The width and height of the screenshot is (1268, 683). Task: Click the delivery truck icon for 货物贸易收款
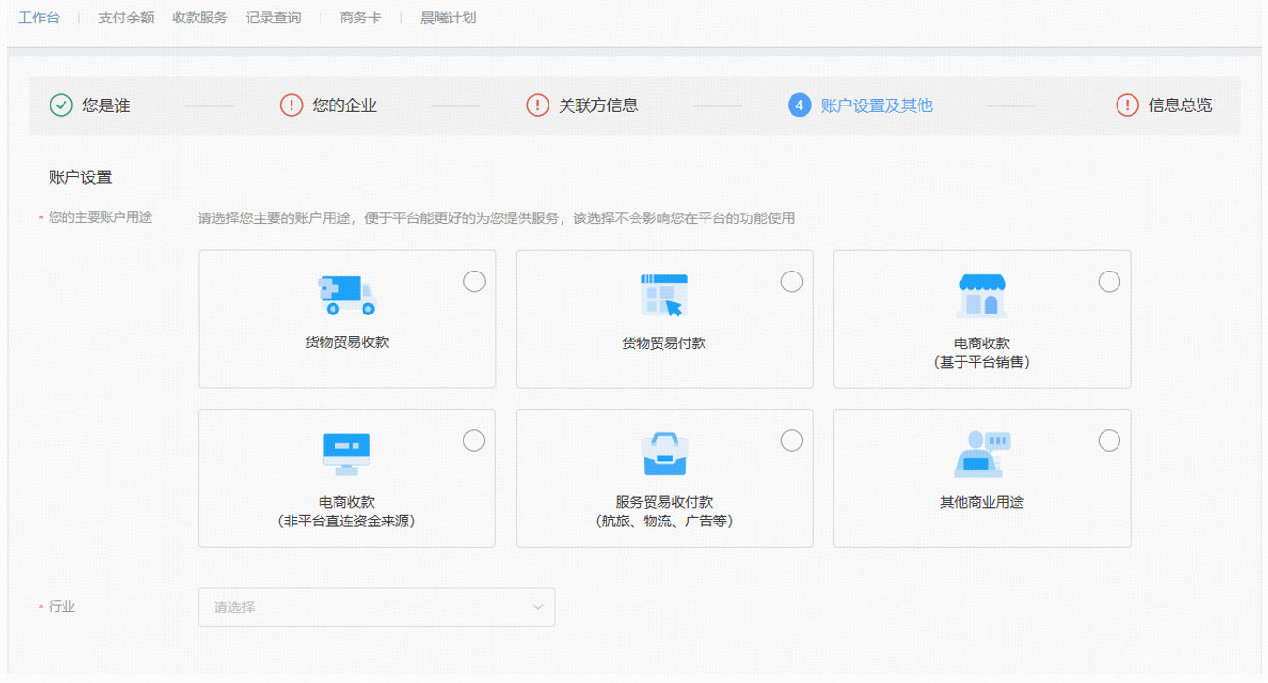(x=347, y=295)
